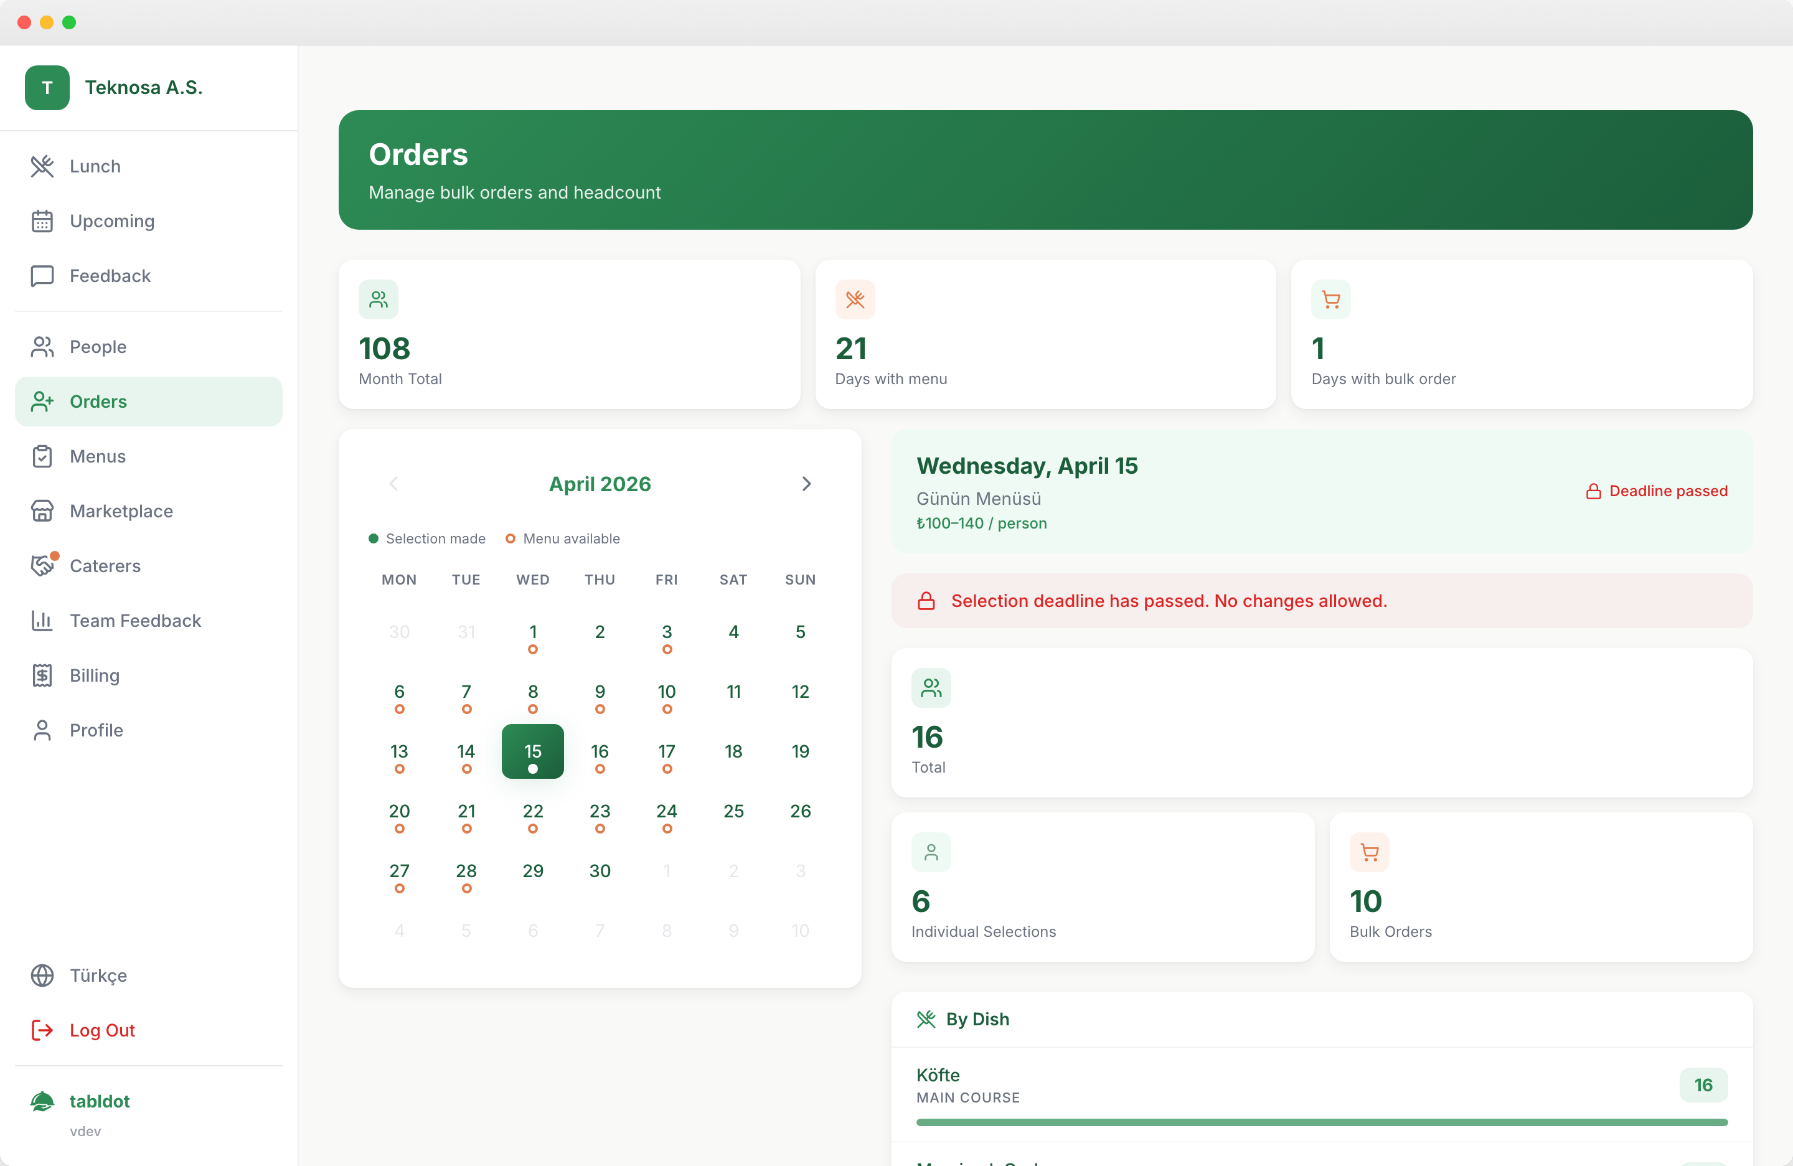Click the tabldot brand name

tap(100, 1101)
